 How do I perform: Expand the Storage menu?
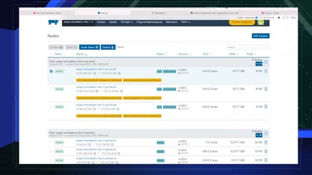(127, 22)
